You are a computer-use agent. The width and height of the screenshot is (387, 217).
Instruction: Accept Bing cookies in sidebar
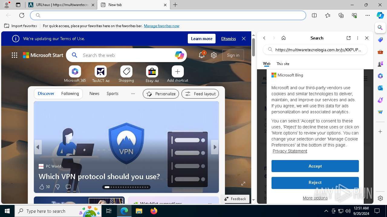coord(315,166)
